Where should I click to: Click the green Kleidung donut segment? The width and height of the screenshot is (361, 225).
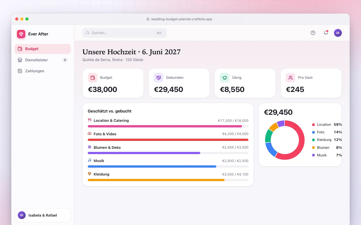click(x=268, y=136)
